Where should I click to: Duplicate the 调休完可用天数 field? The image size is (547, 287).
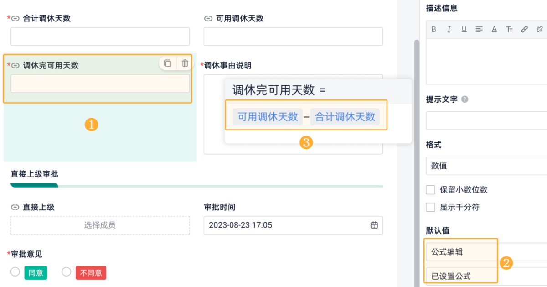coord(168,63)
